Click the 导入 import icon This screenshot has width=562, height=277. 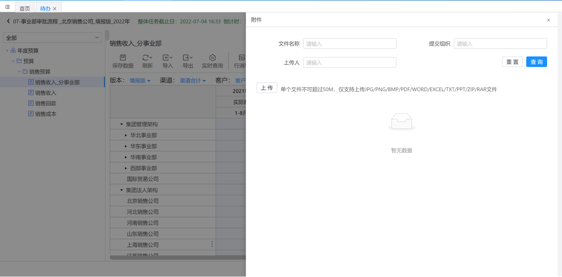click(x=167, y=58)
